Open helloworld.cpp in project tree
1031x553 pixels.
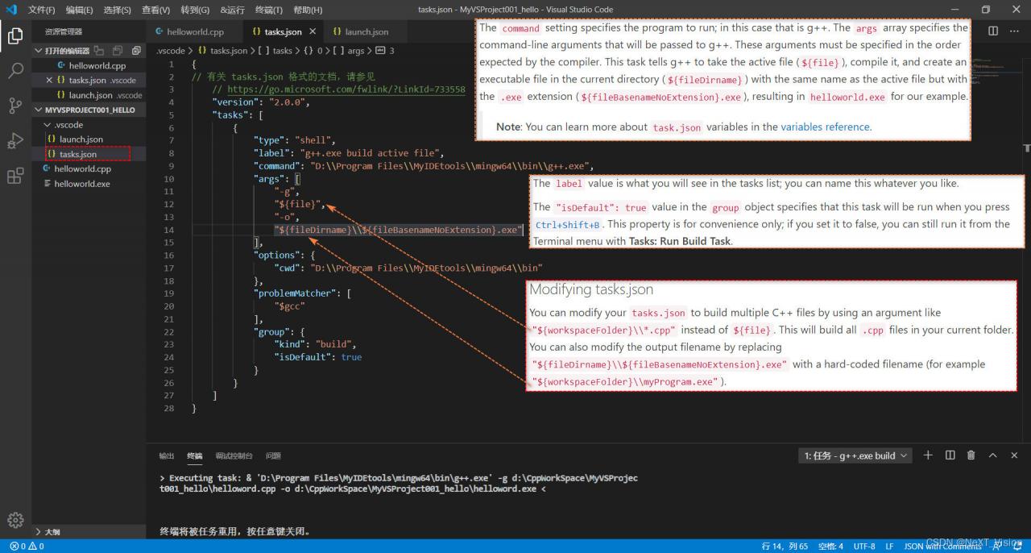point(89,169)
